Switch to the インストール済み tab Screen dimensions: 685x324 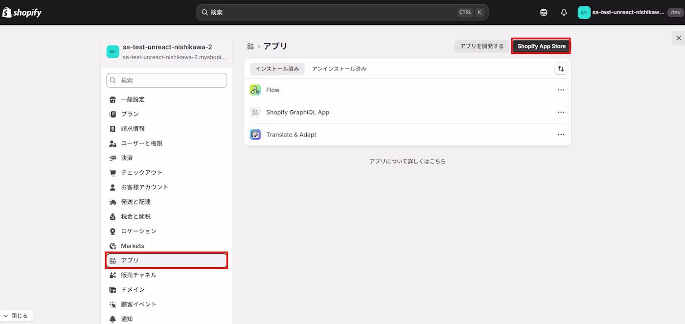coord(277,69)
